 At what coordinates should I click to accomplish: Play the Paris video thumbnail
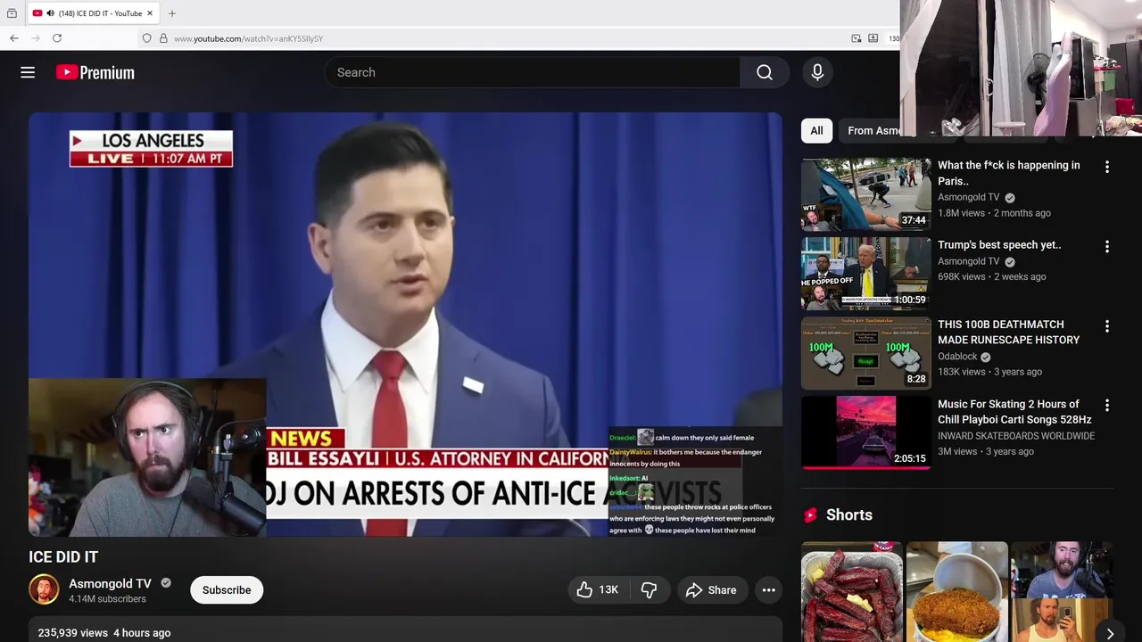[865, 194]
